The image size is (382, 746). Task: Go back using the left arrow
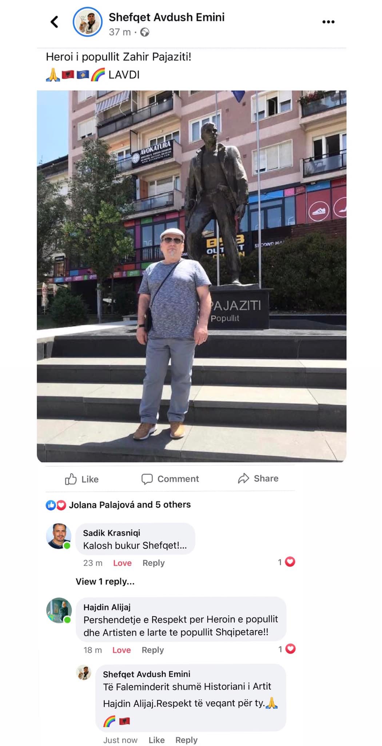(x=54, y=22)
